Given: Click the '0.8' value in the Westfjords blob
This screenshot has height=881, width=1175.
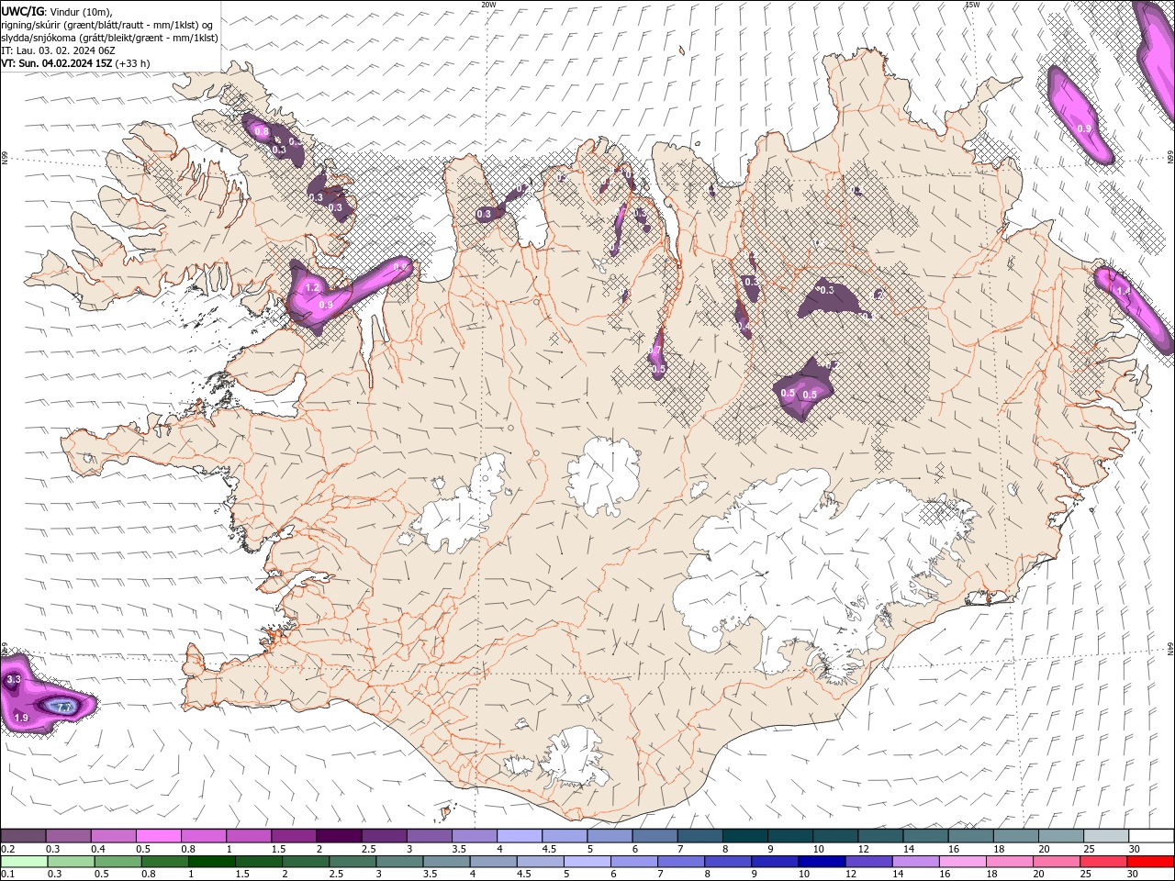Looking at the screenshot, I should [x=262, y=132].
